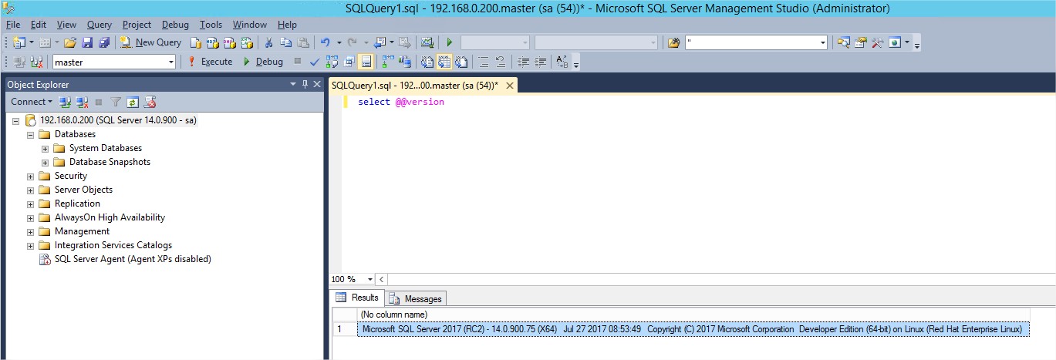Screen dimensions: 1056x360
Task: Click Display Estimated Execution Plan icon
Action: coord(332,62)
